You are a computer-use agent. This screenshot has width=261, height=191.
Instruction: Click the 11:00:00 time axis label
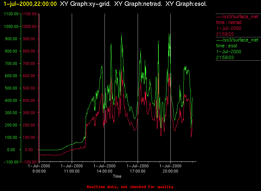point(72,171)
